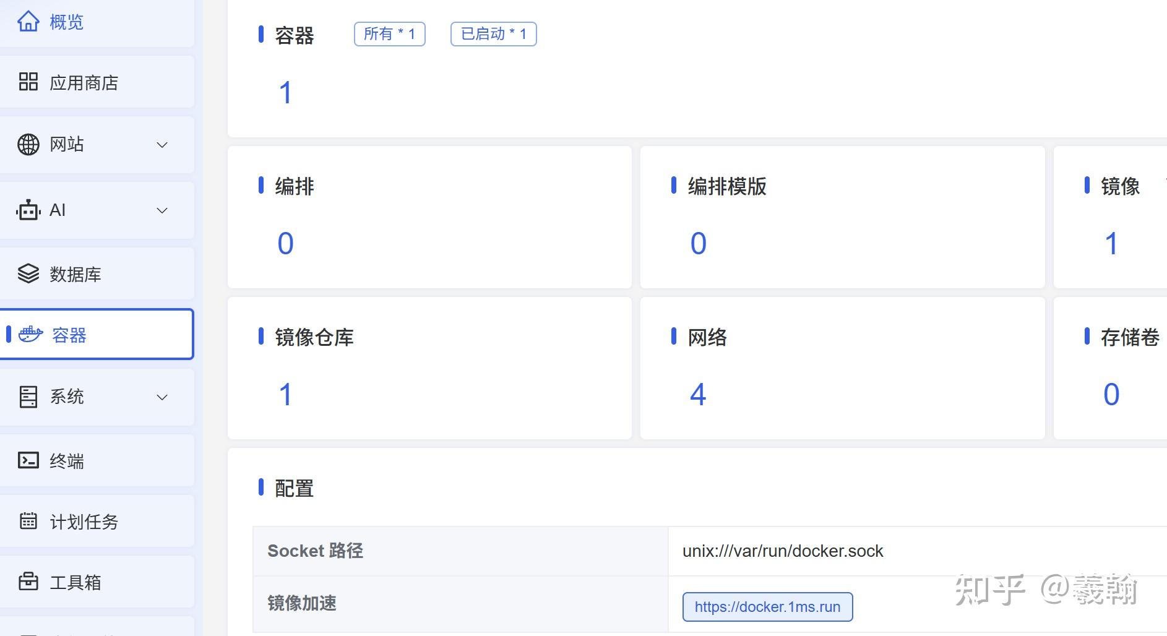Open the https://docker.1ms.run mirror link

click(767, 607)
